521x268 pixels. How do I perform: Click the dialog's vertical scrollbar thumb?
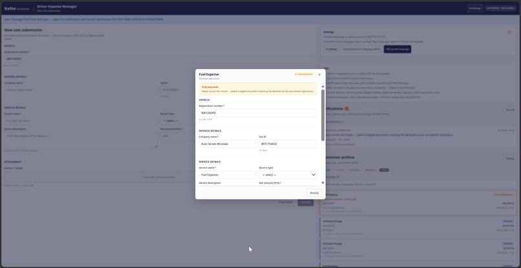323,115
